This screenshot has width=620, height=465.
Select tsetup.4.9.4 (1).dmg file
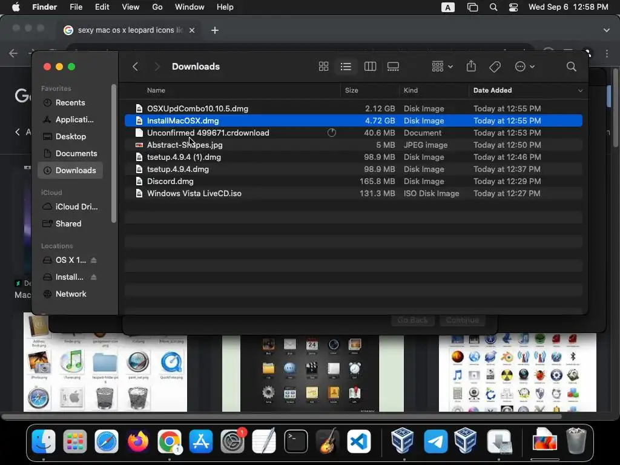[x=354, y=157]
